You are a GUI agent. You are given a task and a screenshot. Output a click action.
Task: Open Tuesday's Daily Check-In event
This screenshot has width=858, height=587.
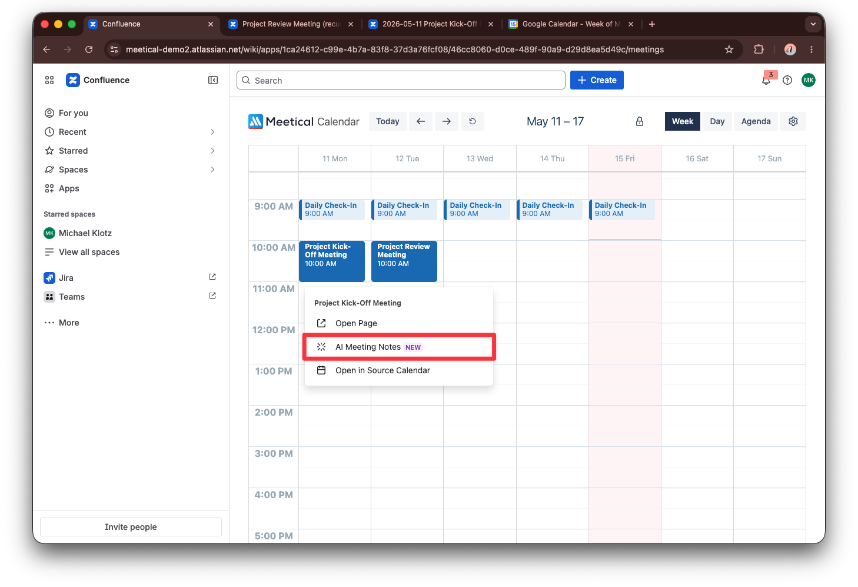(x=404, y=210)
